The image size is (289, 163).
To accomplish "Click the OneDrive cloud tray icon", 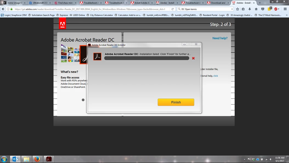I will tap(258, 159).
